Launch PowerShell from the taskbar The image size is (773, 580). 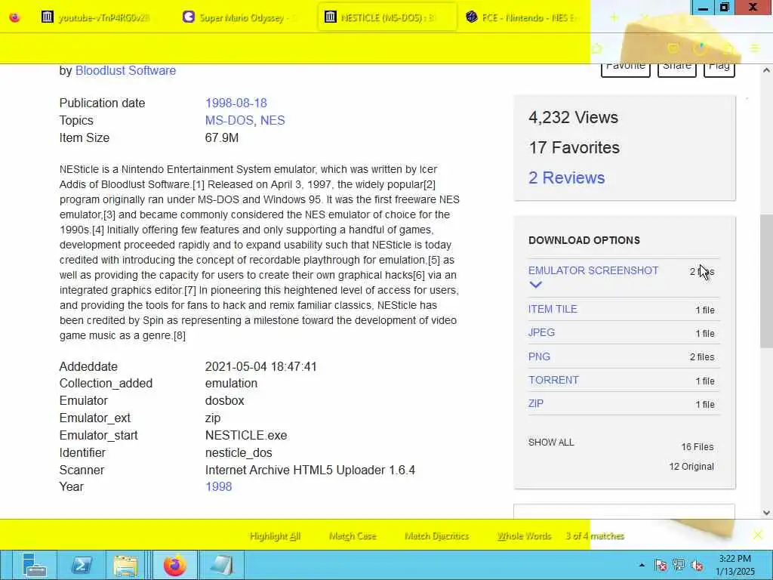pyautogui.click(x=82, y=565)
